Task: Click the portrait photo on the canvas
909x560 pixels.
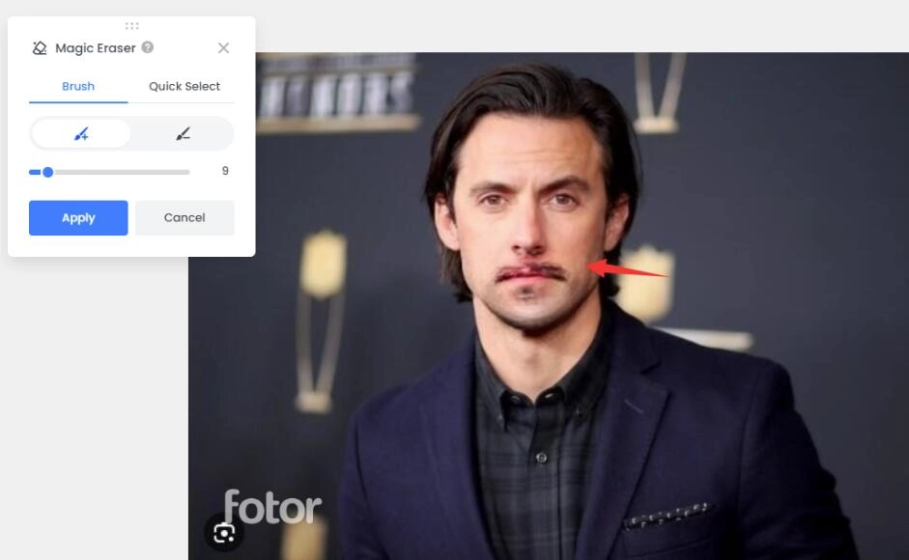Action: (x=549, y=306)
